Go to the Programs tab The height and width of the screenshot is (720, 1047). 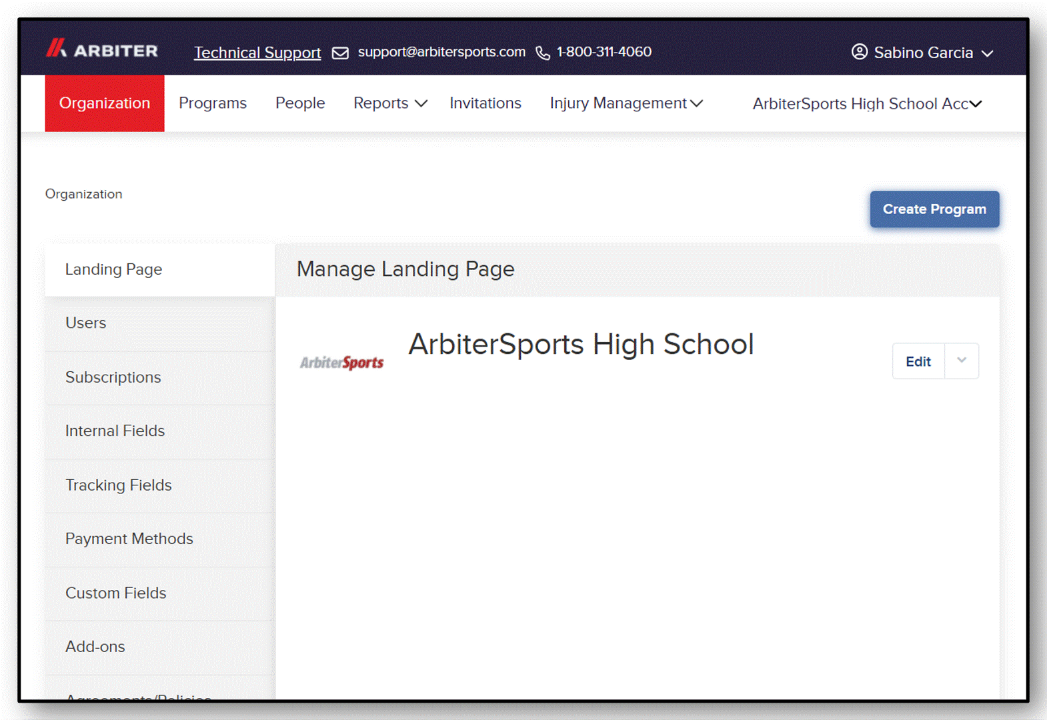213,103
